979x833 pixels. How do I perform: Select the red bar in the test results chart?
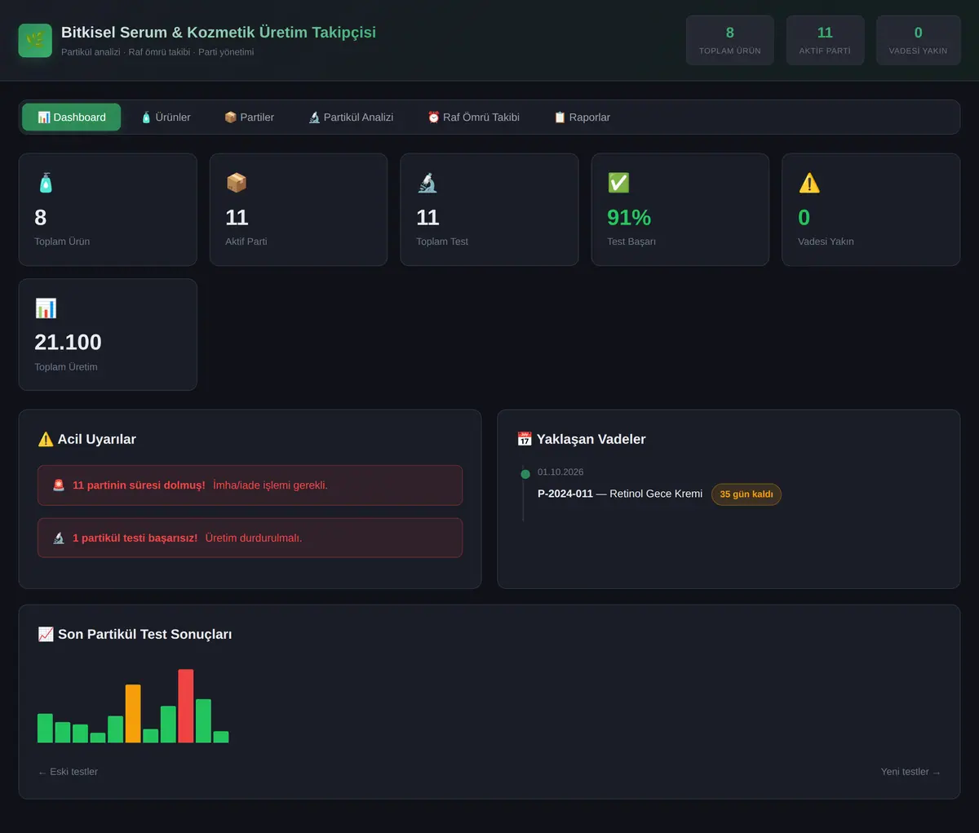(186, 707)
